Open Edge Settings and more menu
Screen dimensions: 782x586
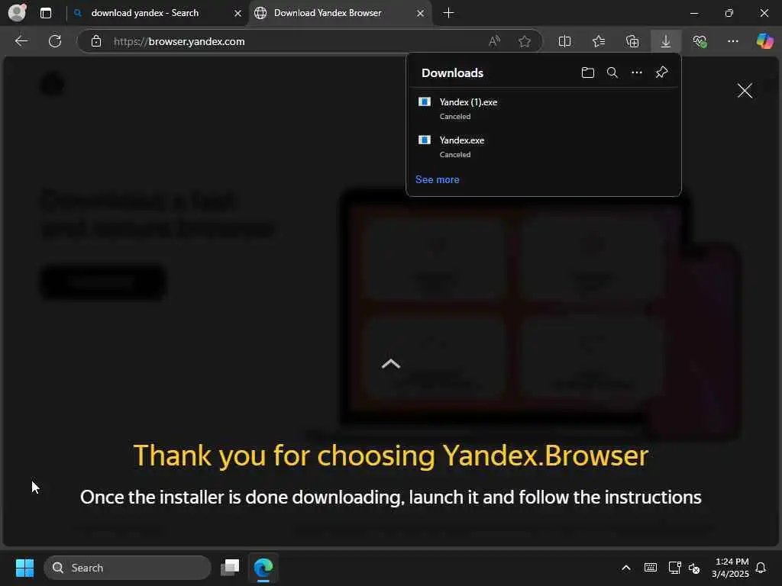(x=732, y=41)
